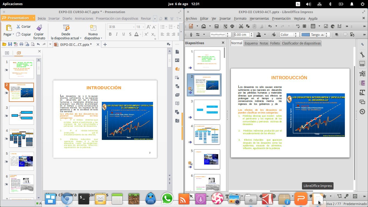Viewport: 368px width, 207px height.
Task: Toggle bold formatting in WPS Presentation
Action: point(110,34)
